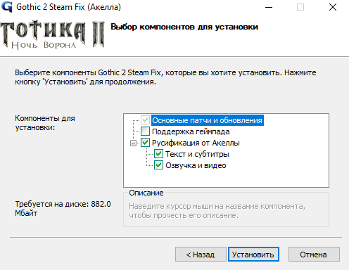Screen dimensions: 349x270
Task: Toggle the 'Основные патчи и обновления' checkbox
Action: tap(145, 120)
